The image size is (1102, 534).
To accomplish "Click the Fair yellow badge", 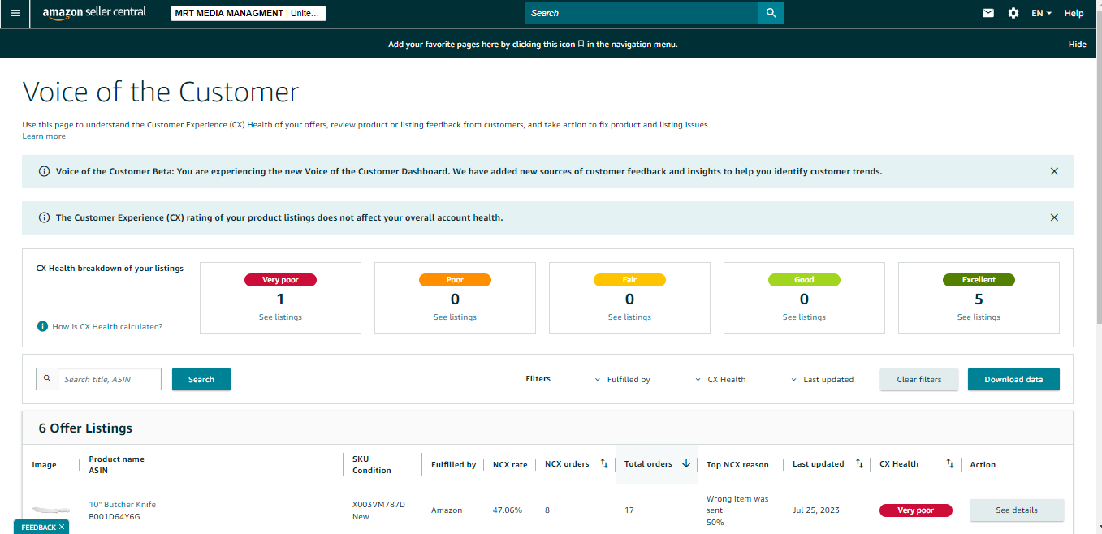I will tap(629, 280).
